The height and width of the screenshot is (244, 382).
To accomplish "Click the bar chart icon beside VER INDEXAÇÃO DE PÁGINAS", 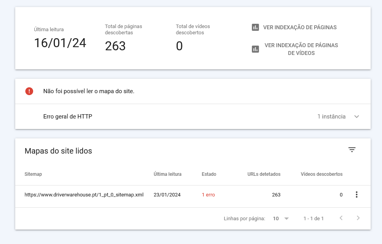I will coord(255,27).
